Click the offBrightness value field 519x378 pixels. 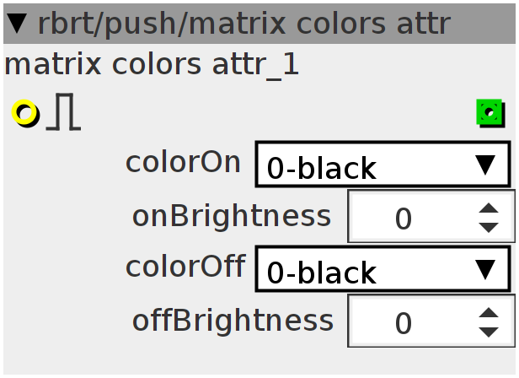click(431, 321)
